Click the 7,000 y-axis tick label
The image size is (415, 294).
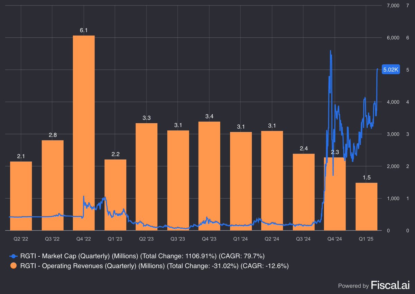pos(394,6)
